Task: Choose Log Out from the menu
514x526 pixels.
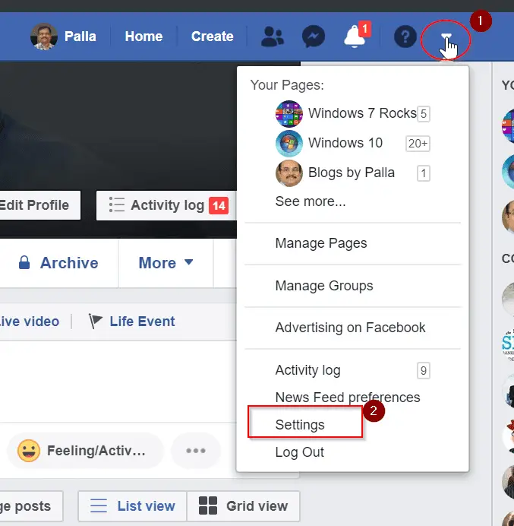Action: [x=300, y=452]
